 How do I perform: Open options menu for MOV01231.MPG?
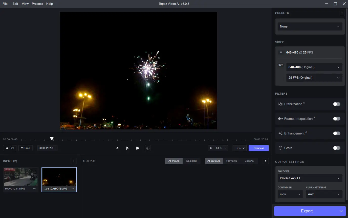[34, 189]
